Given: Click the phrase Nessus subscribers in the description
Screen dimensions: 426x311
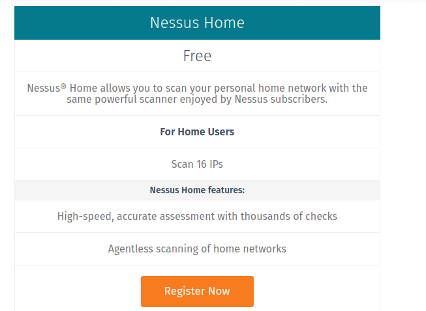Looking at the screenshot, I should (281, 100).
